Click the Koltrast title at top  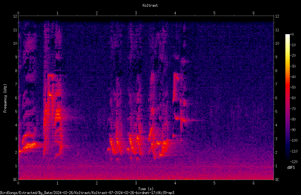150,5
